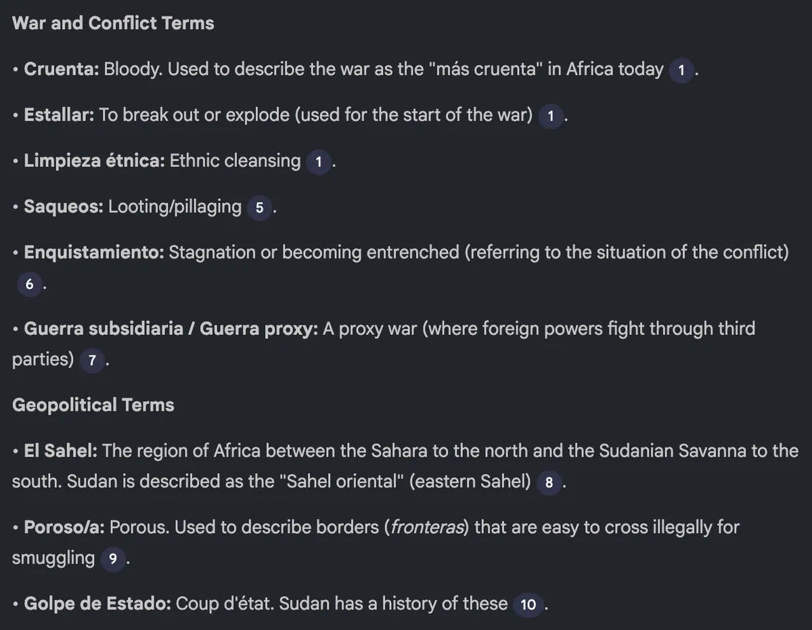Click the bold Guerra subsidiaria / Guerra proxy term
This screenshot has width=812, height=630.
click(x=171, y=329)
